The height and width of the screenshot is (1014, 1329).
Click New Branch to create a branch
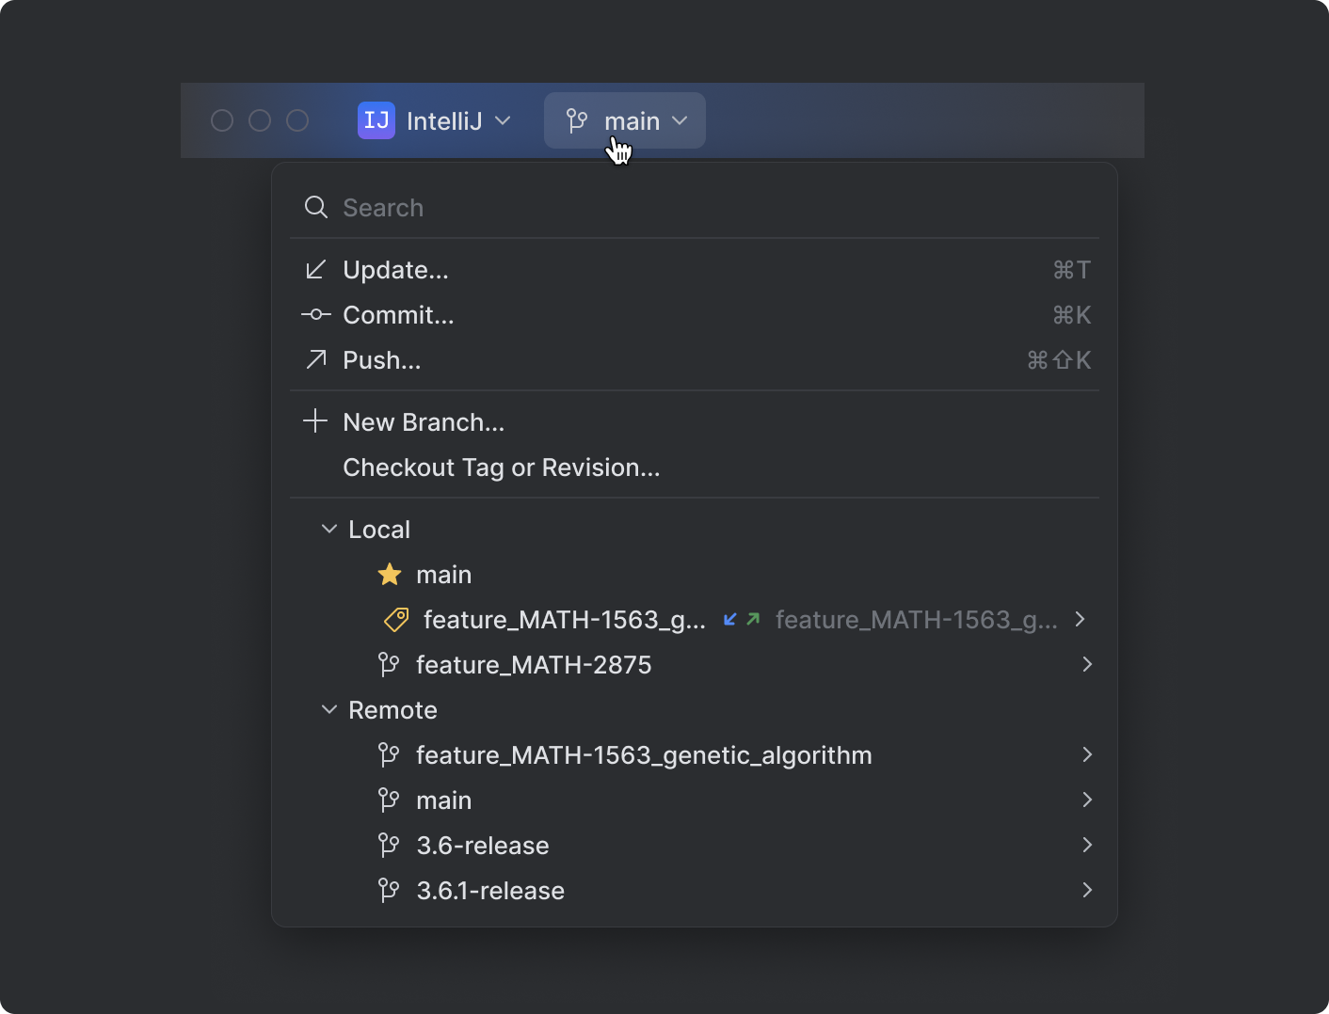(423, 421)
